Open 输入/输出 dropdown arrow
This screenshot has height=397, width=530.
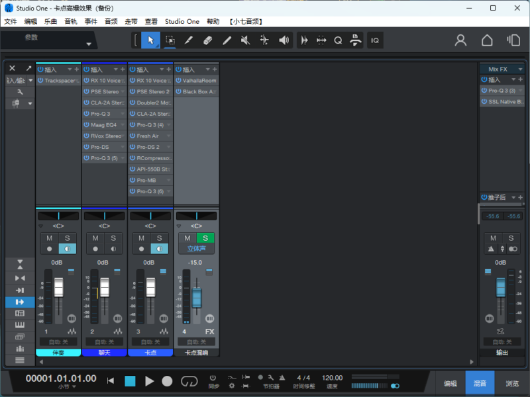[x=30, y=80]
